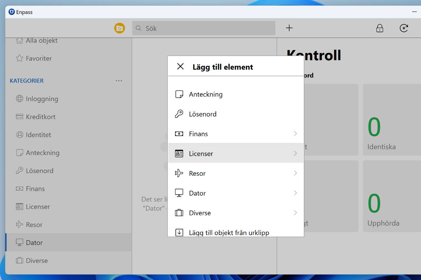Click the clipboard import icon in dialog
This screenshot has height=280, width=421.
(x=179, y=232)
